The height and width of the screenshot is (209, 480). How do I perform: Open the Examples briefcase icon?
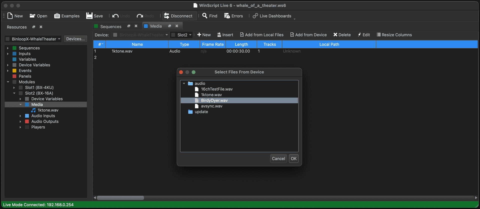tap(57, 16)
